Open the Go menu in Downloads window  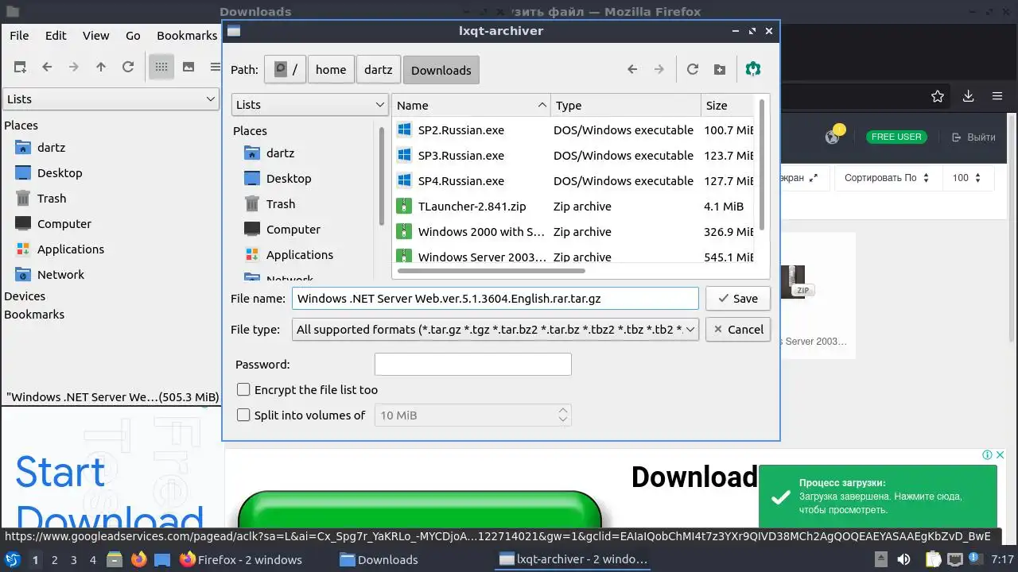click(133, 36)
